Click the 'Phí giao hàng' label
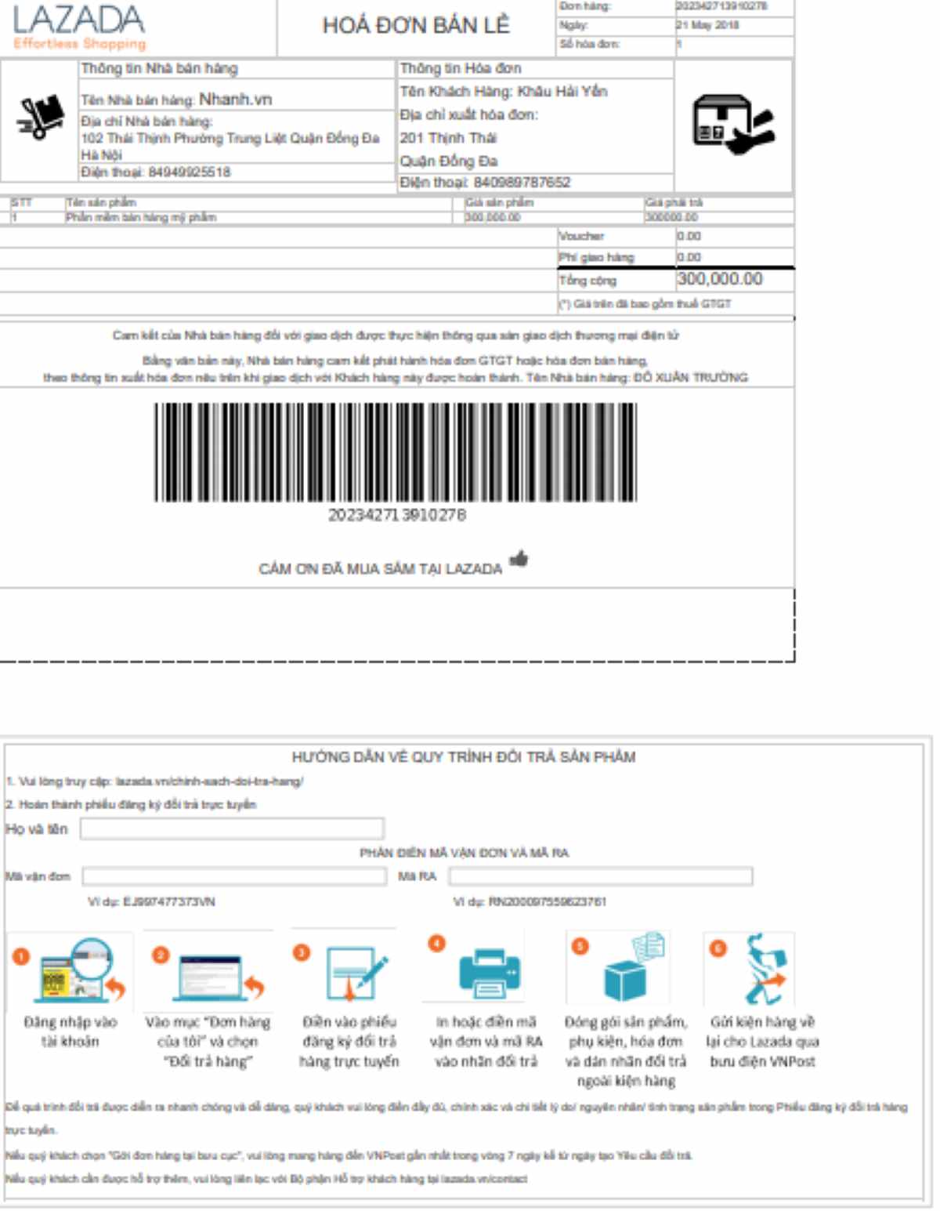Image resolution: width=940 pixels, height=1211 pixels. click(596, 257)
